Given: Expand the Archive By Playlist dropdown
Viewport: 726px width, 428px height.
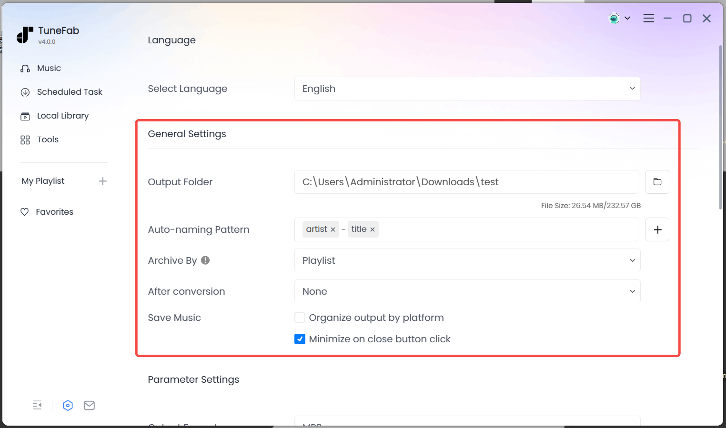Looking at the screenshot, I should pos(467,260).
